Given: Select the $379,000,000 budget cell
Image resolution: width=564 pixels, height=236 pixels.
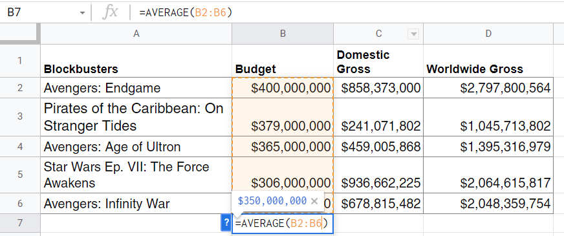Looking at the screenshot, I should (283, 117).
